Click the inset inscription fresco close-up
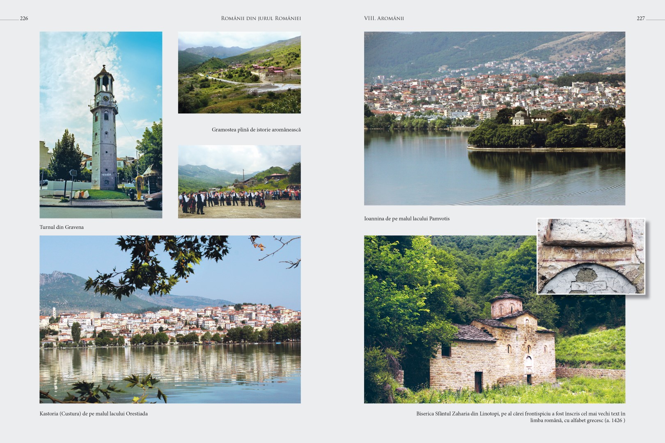This screenshot has height=443, width=665. click(x=591, y=256)
